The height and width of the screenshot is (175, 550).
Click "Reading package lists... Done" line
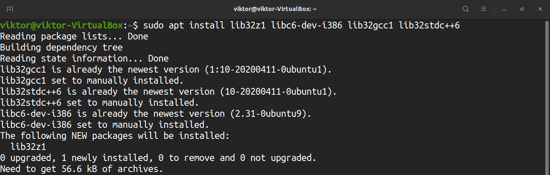74,37
